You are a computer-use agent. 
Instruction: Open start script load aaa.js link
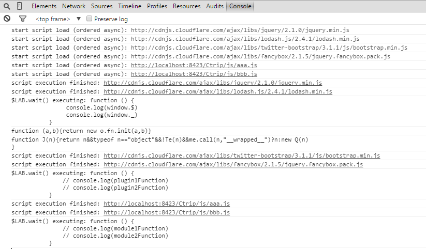194,65
